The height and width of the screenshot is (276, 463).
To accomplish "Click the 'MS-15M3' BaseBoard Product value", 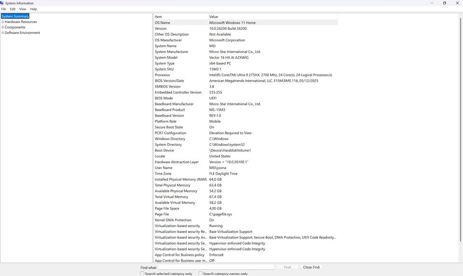I will (x=217, y=110).
